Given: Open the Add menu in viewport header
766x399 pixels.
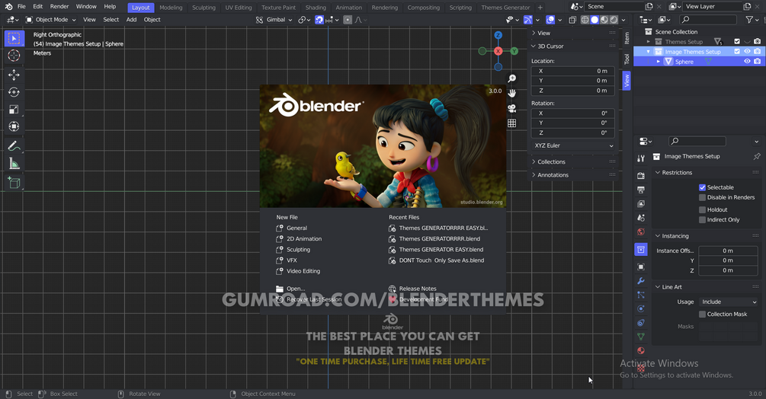Looking at the screenshot, I should coord(131,20).
